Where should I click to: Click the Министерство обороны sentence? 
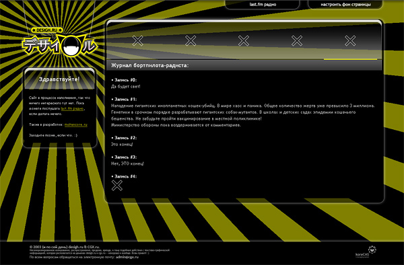click(x=176, y=125)
